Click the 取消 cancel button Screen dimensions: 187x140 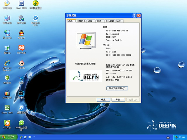(118, 100)
